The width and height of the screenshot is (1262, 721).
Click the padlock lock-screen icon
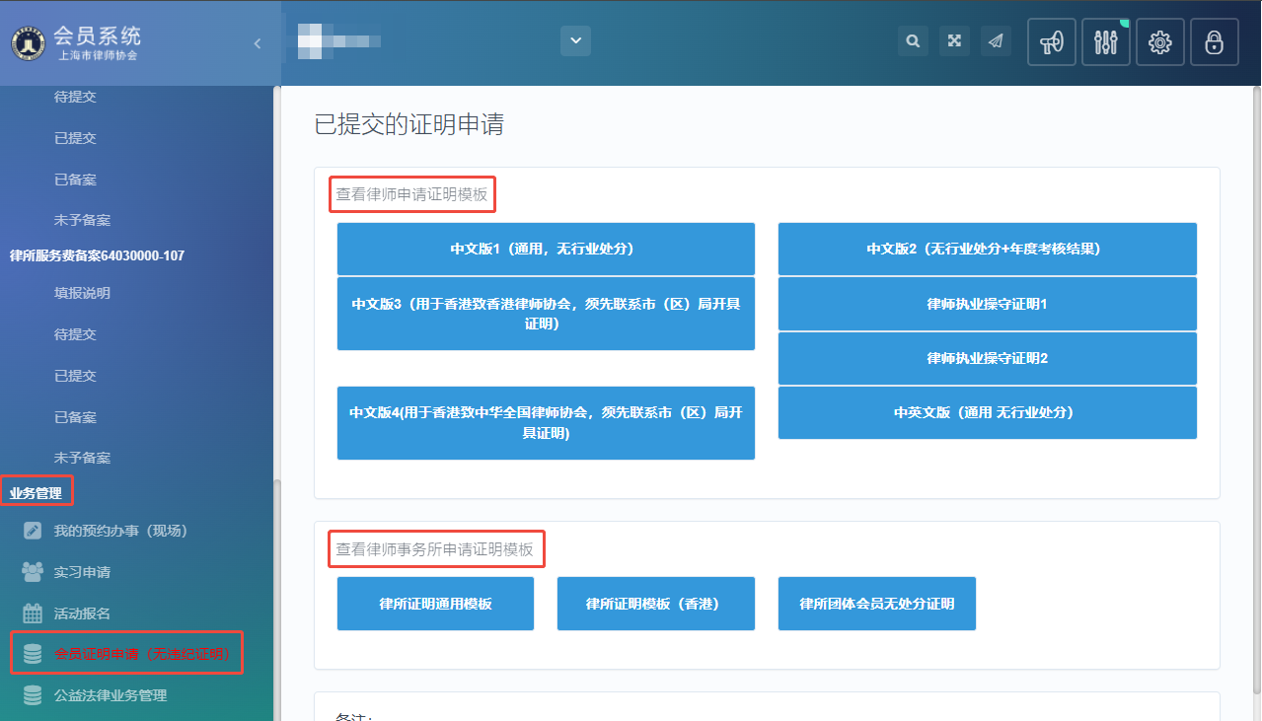tap(1215, 42)
